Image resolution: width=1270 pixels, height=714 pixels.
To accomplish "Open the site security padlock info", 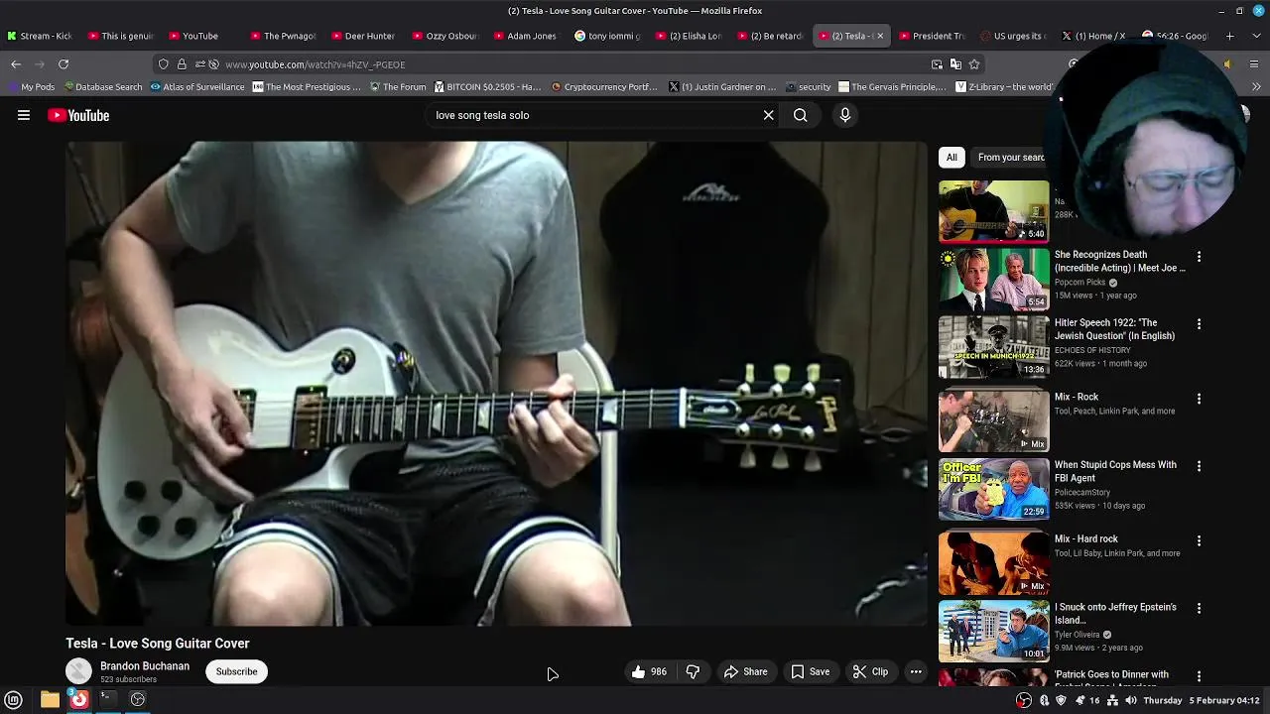I will coord(182,64).
